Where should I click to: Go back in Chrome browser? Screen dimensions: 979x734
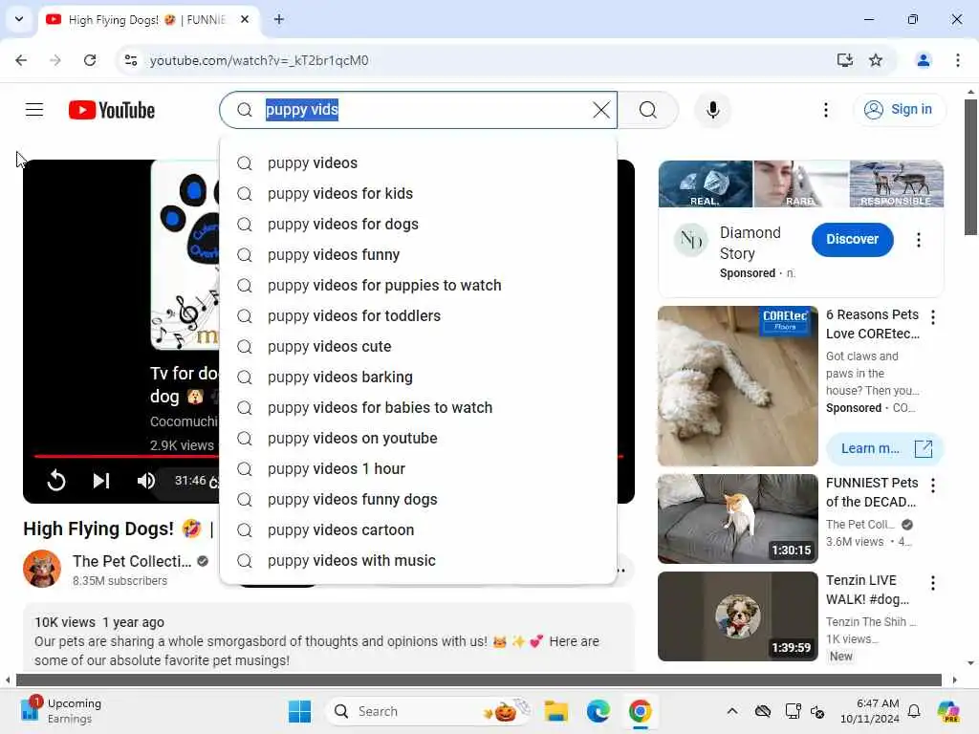pos(21,60)
